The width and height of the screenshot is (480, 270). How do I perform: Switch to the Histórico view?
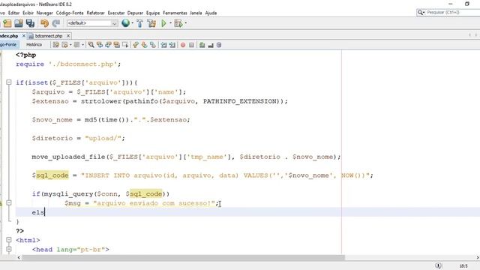click(34, 45)
